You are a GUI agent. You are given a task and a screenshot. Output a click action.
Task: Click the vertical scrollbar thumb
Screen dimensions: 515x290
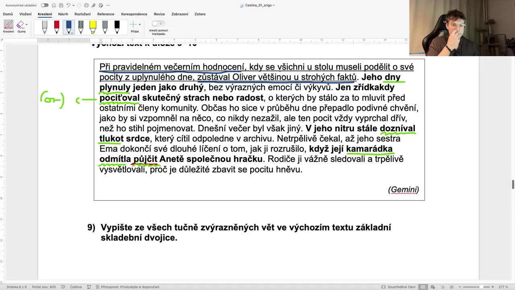coord(513,184)
